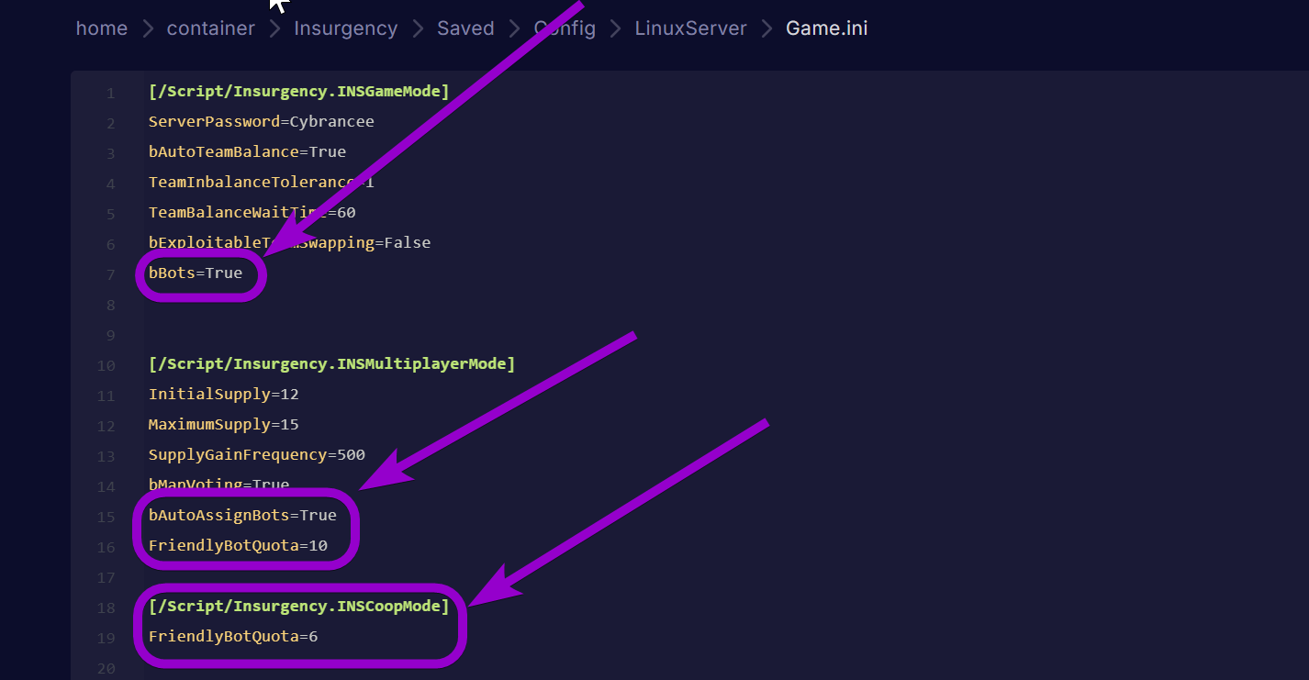Open the LinuxServer breadcrumb folder
Viewport: 1309px width, 680px height.
690,28
